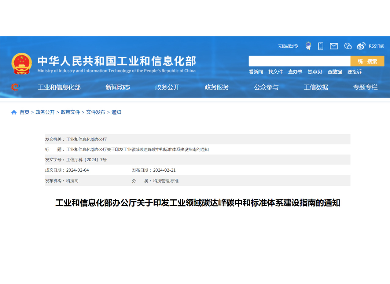
Task: Open 公众参与 navigation menu
Action: point(266,87)
